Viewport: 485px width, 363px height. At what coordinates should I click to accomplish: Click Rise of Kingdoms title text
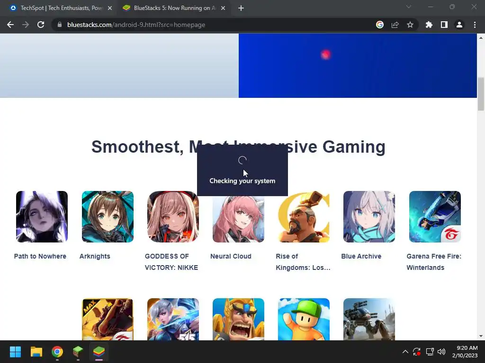(303, 262)
